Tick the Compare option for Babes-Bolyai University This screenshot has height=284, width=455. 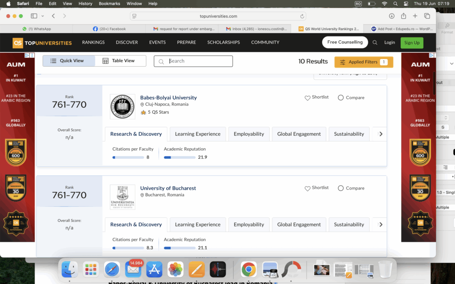pos(341,98)
